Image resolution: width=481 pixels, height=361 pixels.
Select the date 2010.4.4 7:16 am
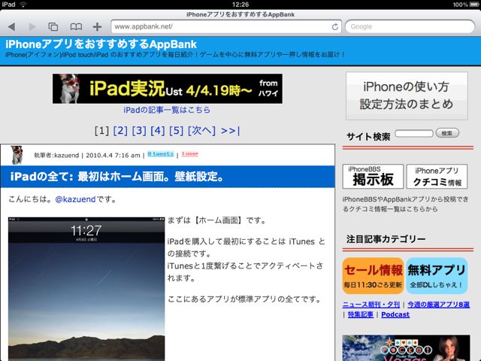point(113,156)
